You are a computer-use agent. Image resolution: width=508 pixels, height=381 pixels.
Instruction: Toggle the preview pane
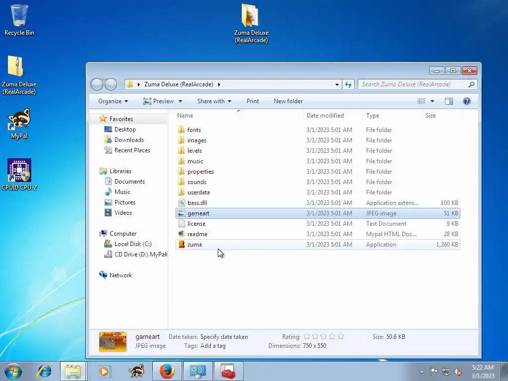pos(448,101)
